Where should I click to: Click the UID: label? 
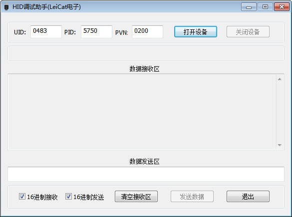coord(20,32)
